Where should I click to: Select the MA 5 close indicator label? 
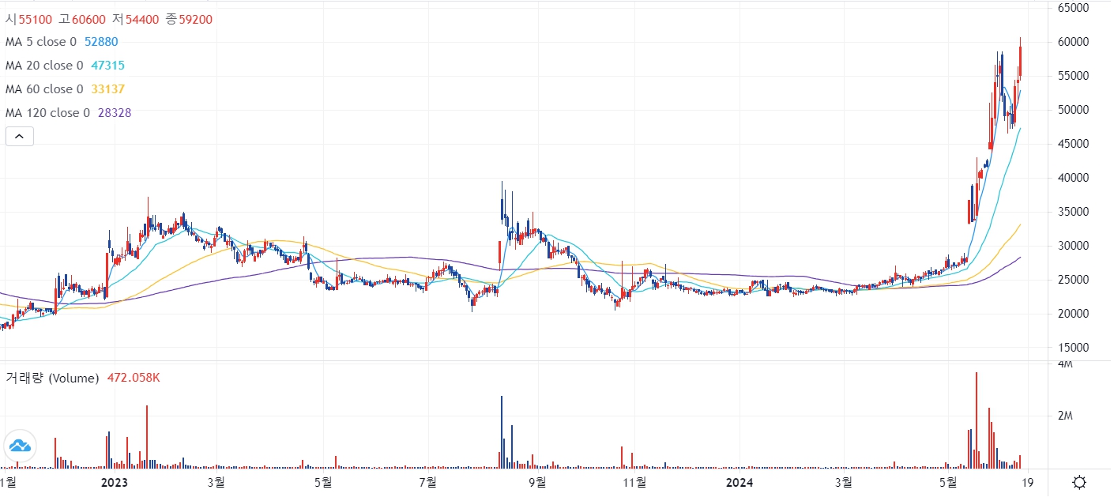pyautogui.click(x=41, y=42)
